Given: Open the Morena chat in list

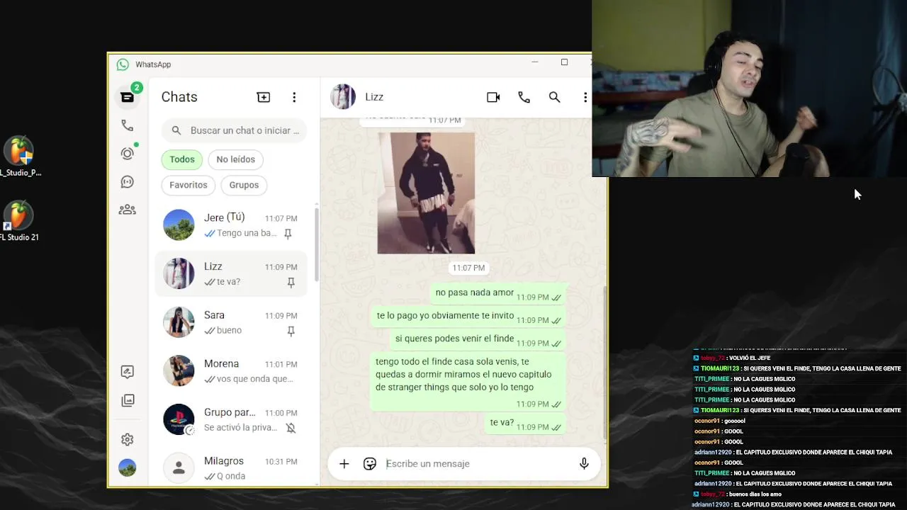Looking at the screenshot, I should (x=231, y=371).
